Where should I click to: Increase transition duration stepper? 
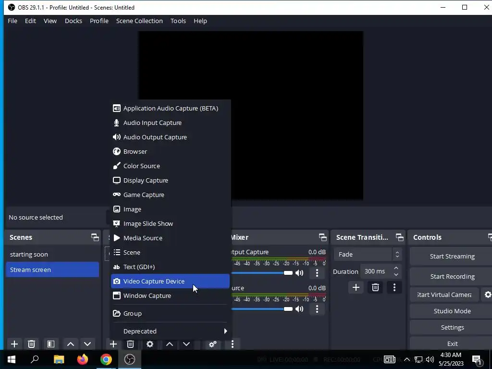[x=396, y=268]
